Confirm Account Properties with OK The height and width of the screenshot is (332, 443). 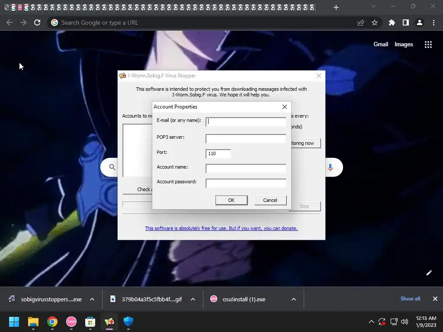231,200
